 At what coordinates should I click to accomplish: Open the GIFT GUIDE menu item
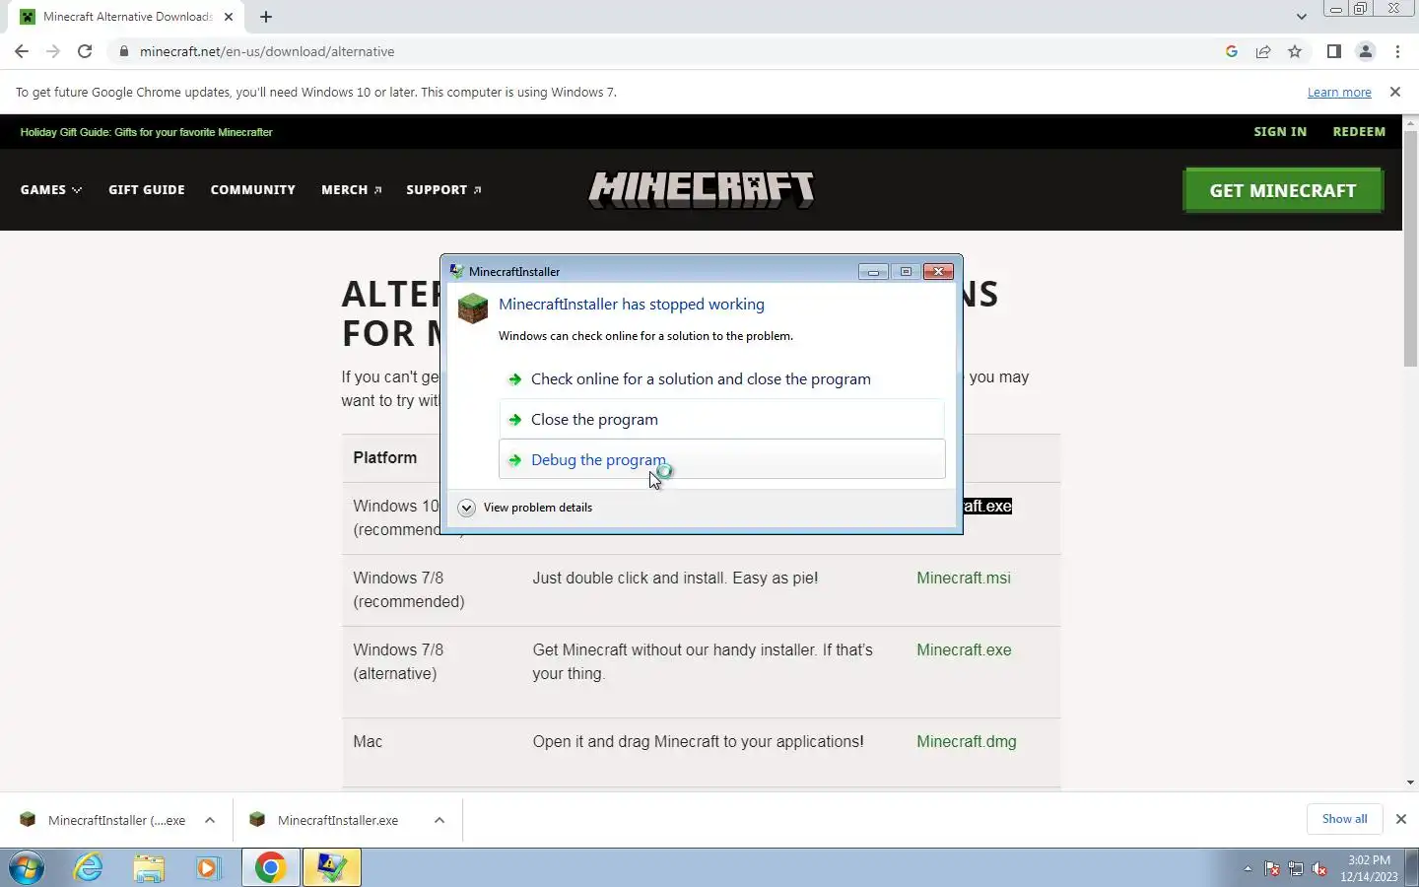point(147,189)
